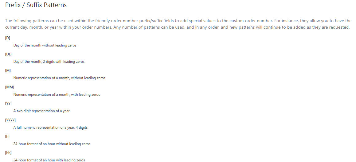Viewport: 356px width, 162px height.
Task: Click the 'year, 4 digits' description
Action: pyautogui.click(x=50, y=128)
